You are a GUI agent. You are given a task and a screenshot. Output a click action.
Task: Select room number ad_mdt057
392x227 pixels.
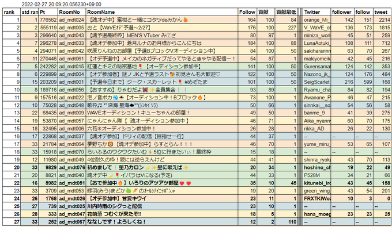pyautogui.click(x=71, y=121)
